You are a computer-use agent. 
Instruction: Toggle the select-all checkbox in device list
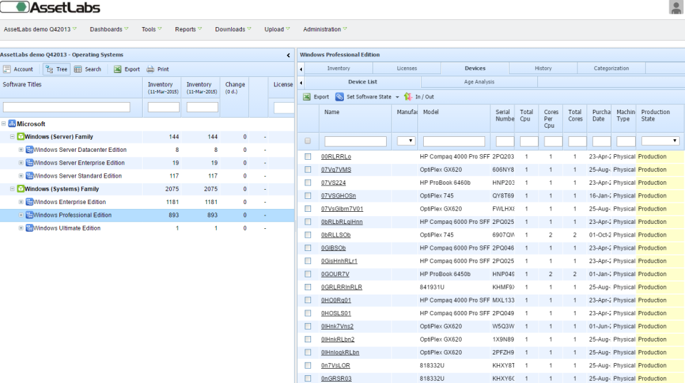point(308,141)
